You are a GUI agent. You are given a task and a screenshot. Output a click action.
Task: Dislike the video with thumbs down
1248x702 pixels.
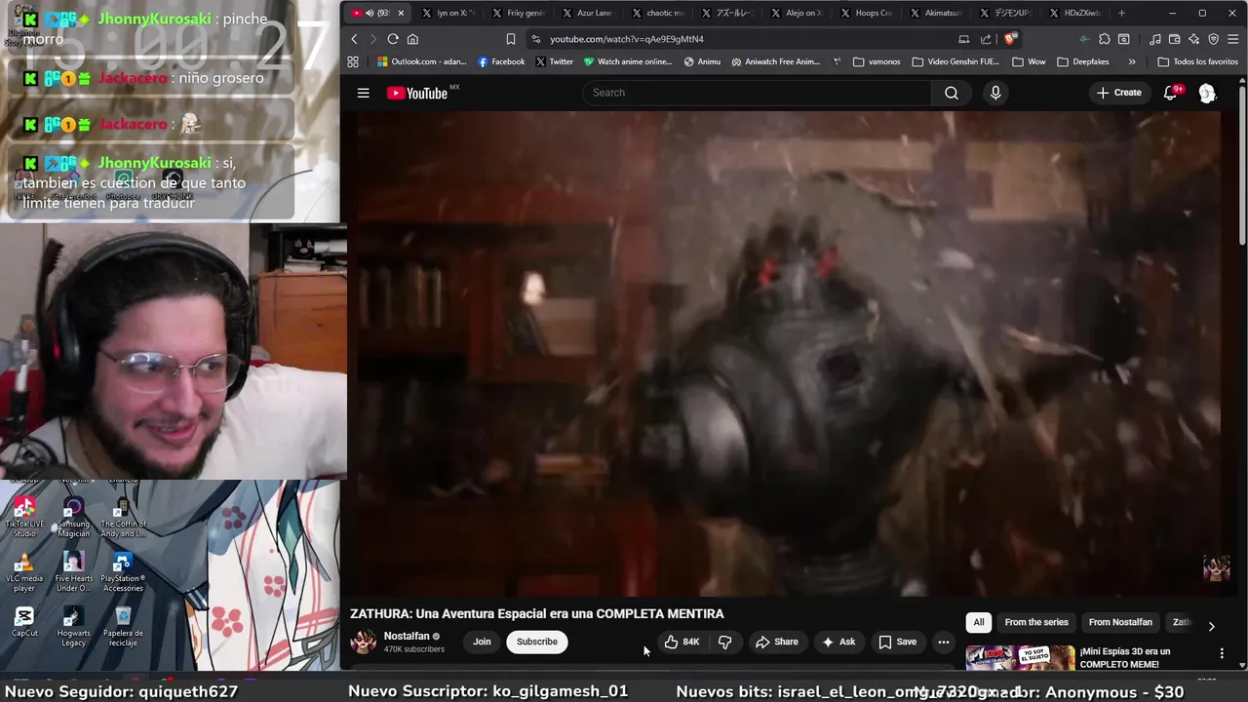click(x=724, y=642)
